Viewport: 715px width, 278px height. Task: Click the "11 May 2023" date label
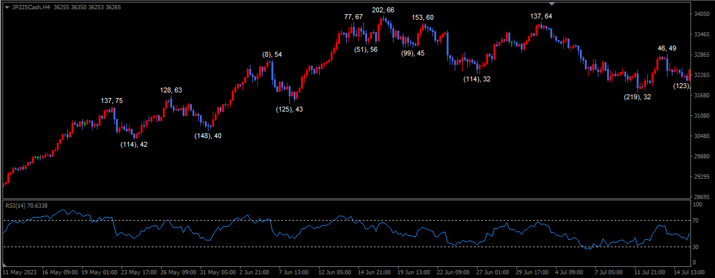(21, 272)
